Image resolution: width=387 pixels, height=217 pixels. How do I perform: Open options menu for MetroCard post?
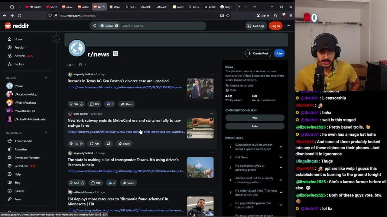tap(212, 114)
